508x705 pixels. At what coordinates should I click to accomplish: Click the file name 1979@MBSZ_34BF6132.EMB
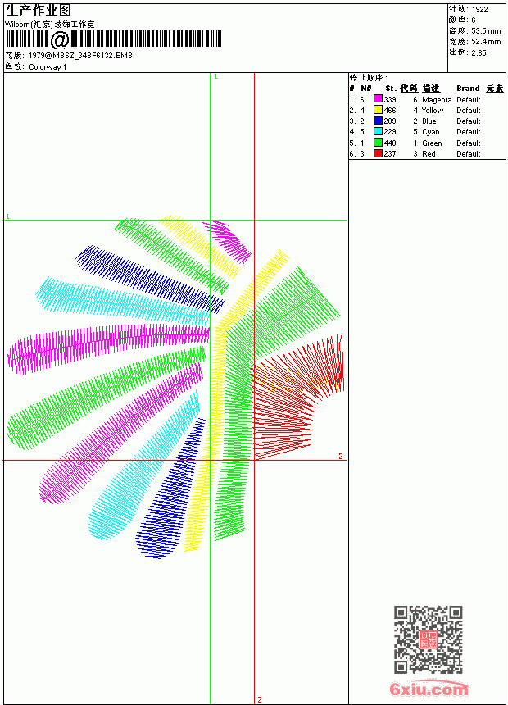coord(80,56)
